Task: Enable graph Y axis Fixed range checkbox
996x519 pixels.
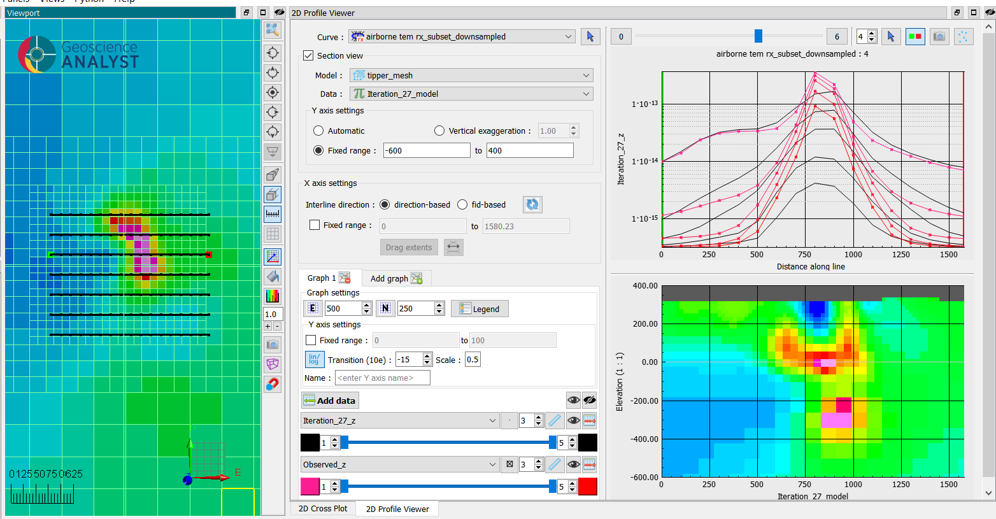Action: point(311,340)
